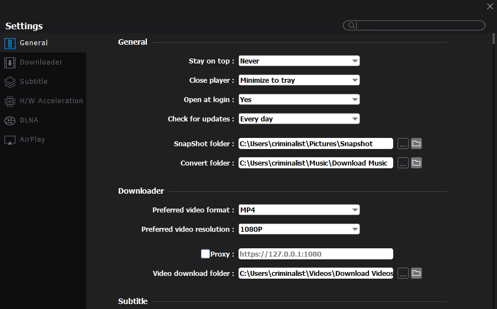Image resolution: width=497 pixels, height=309 pixels.
Task: Click the settings search field
Action: 420,25
